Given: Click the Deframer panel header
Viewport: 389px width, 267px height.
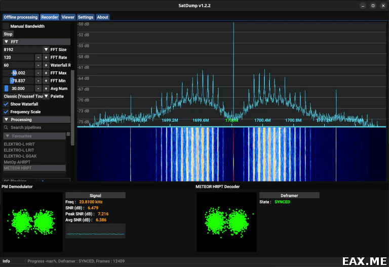Looking at the screenshot, I should point(289,195).
